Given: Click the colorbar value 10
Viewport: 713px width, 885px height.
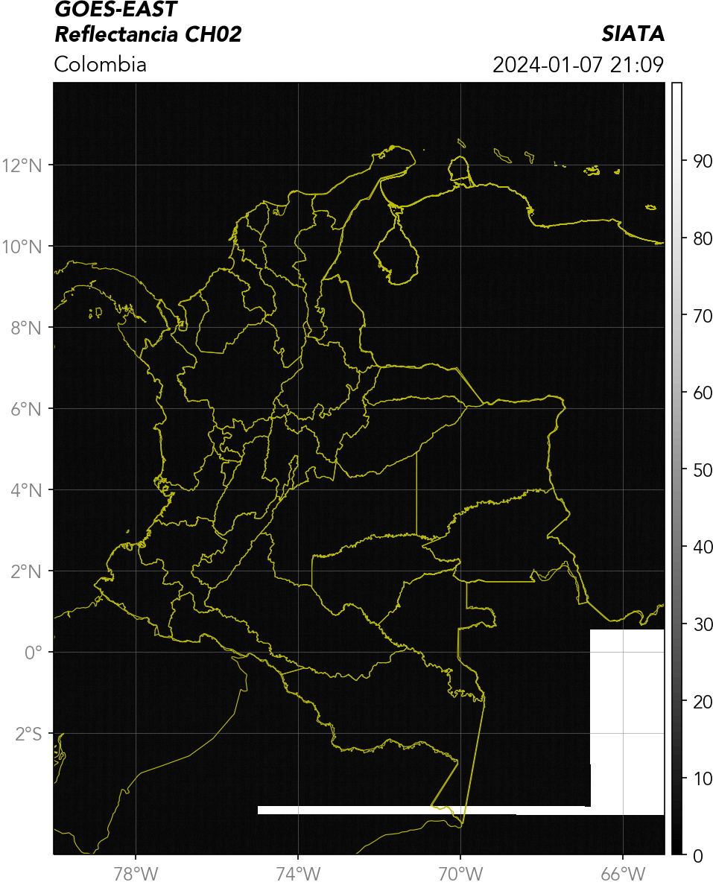Looking at the screenshot, I should (x=703, y=778).
